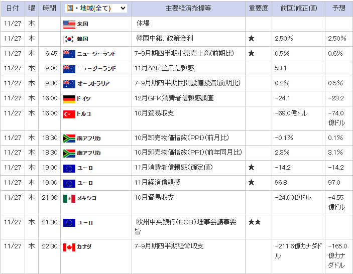Screen dimensions: 353x274
Task: Click the 予想 column header
Action: (338, 9)
